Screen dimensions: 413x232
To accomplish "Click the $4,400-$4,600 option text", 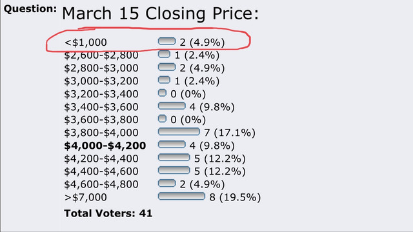I will click(101, 171).
